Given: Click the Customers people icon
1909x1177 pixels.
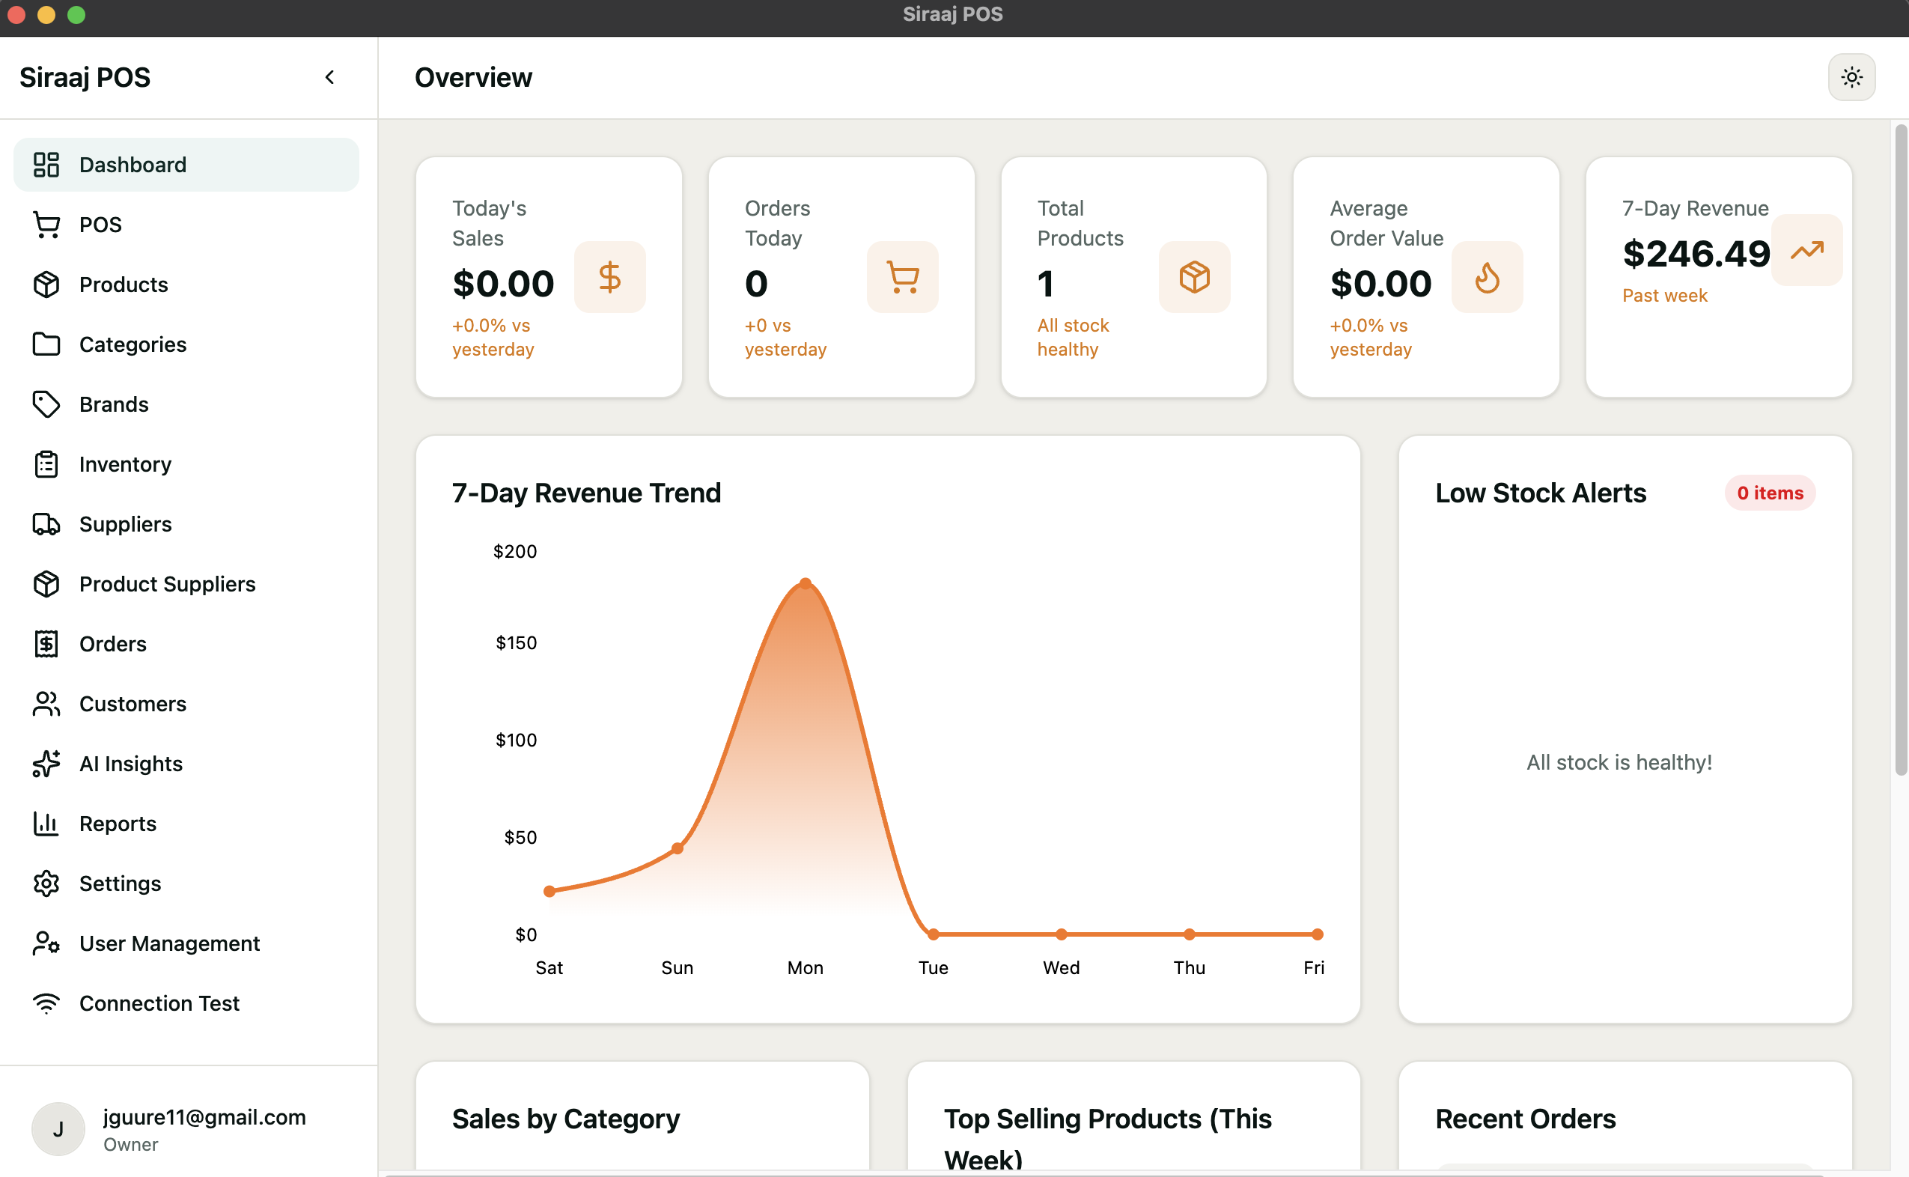Looking at the screenshot, I should click(x=46, y=704).
